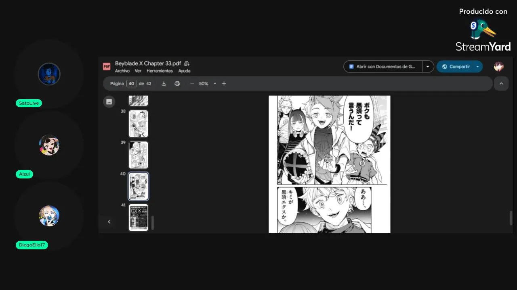Screen dimensions: 517x290
Task: Open the Google account avatar
Action: pos(499,66)
